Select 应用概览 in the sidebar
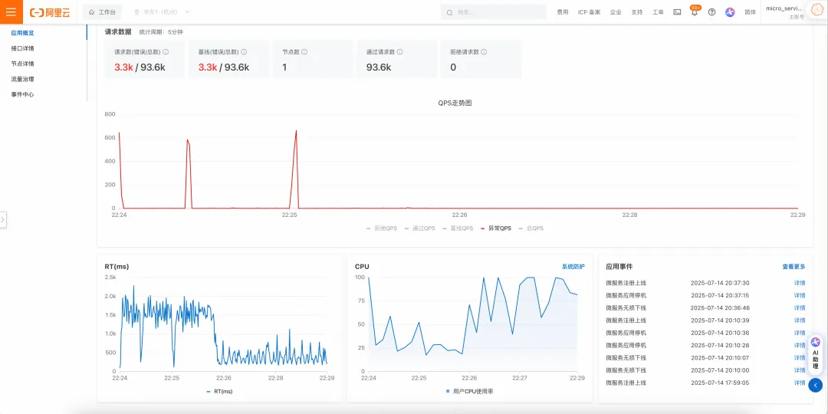 pyautogui.click(x=23, y=33)
